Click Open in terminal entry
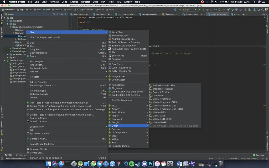 [x=67, y=122]
